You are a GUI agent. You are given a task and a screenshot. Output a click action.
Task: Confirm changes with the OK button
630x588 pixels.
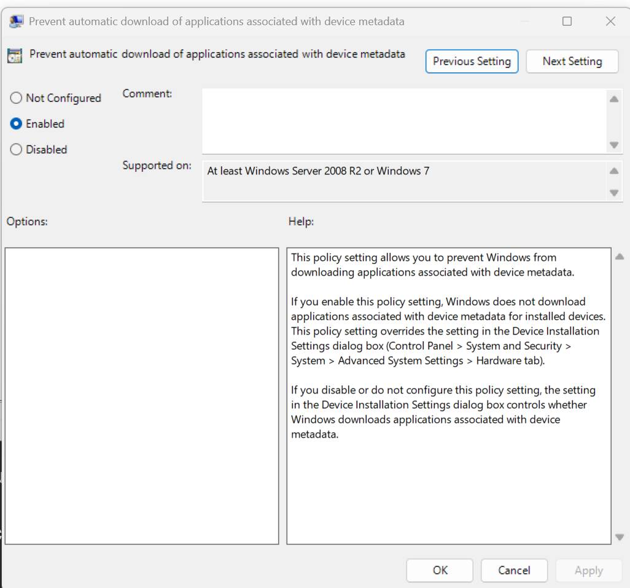tap(440, 570)
